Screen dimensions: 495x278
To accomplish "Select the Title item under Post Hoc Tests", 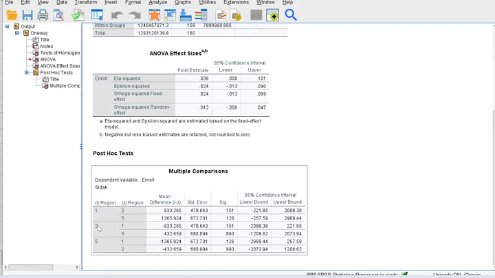I will click(x=54, y=79).
